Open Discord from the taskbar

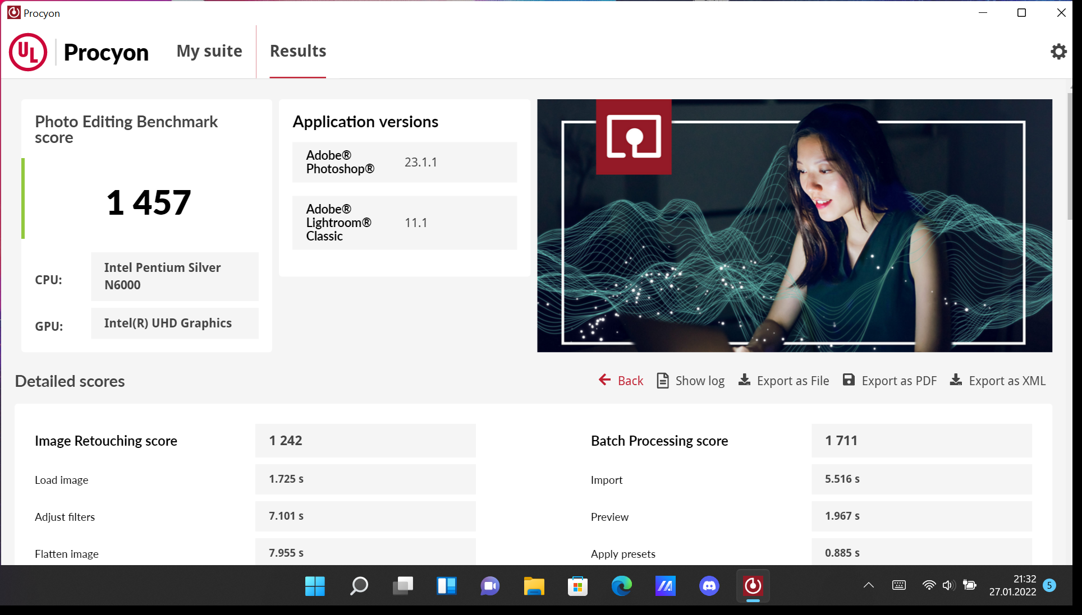[709, 586]
